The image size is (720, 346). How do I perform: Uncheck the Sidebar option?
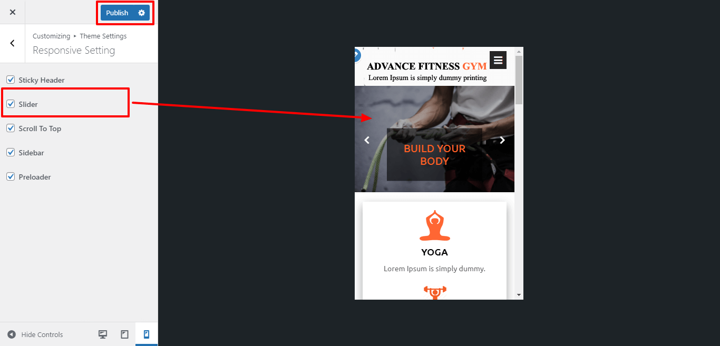click(x=11, y=152)
